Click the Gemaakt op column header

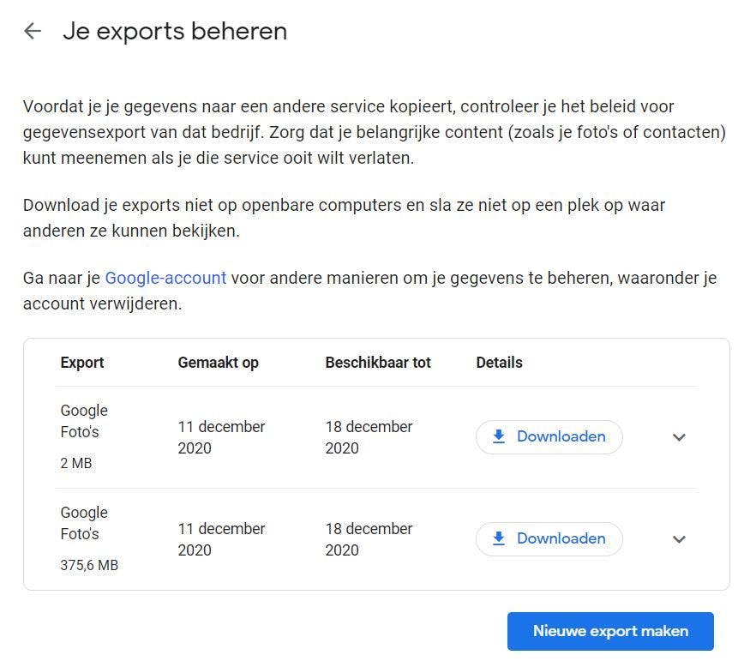coord(218,363)
